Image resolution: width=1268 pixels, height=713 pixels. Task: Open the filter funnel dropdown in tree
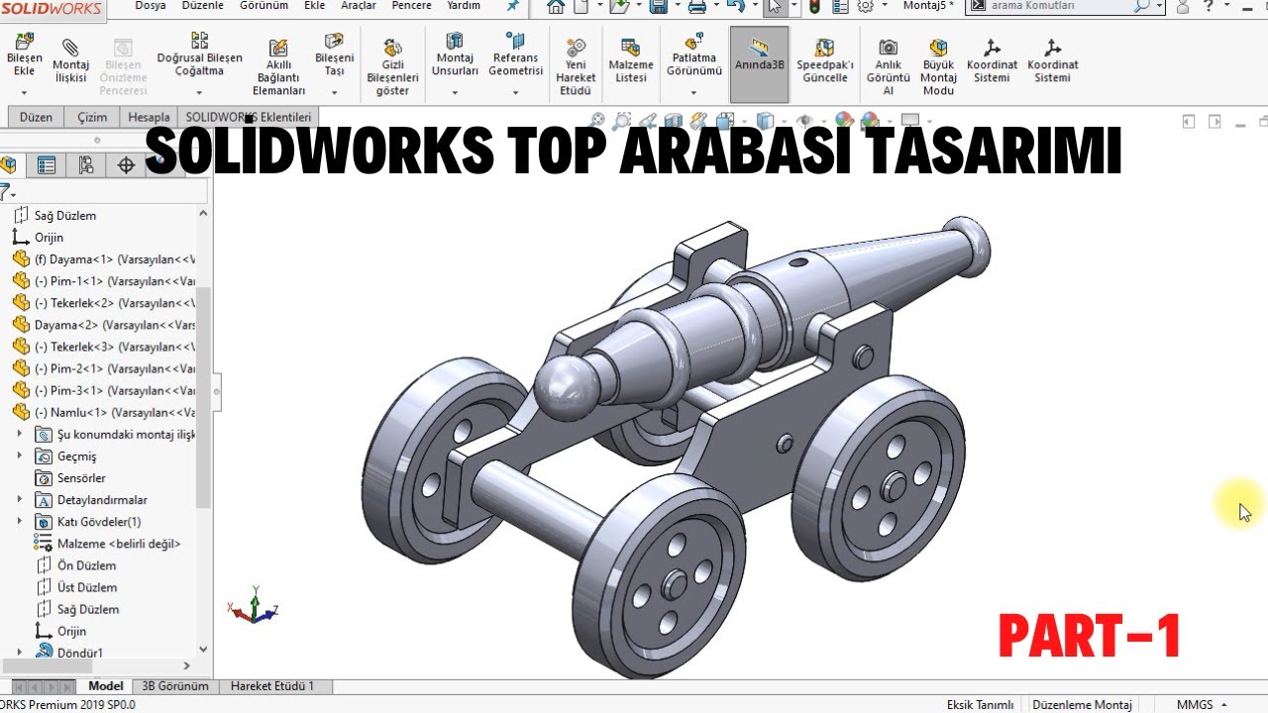pyautogui.click(x=7, y=191)
